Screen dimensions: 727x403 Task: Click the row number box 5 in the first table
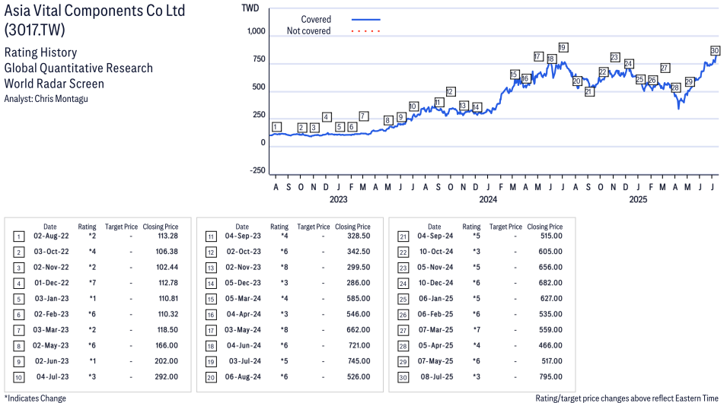click(x=18, y=300)
